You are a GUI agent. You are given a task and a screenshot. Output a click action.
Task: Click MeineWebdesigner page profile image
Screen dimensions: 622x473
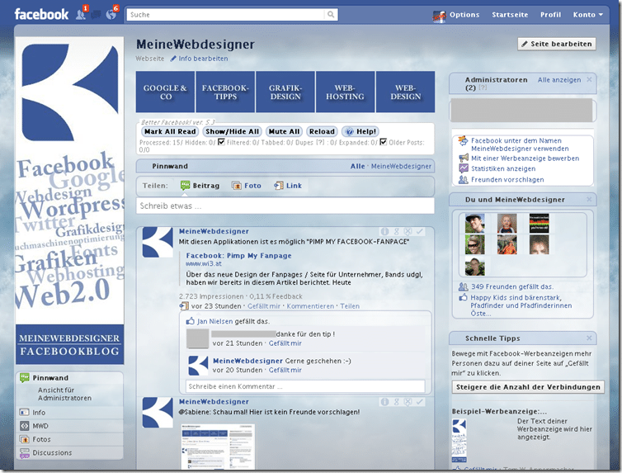coord(70,201)
